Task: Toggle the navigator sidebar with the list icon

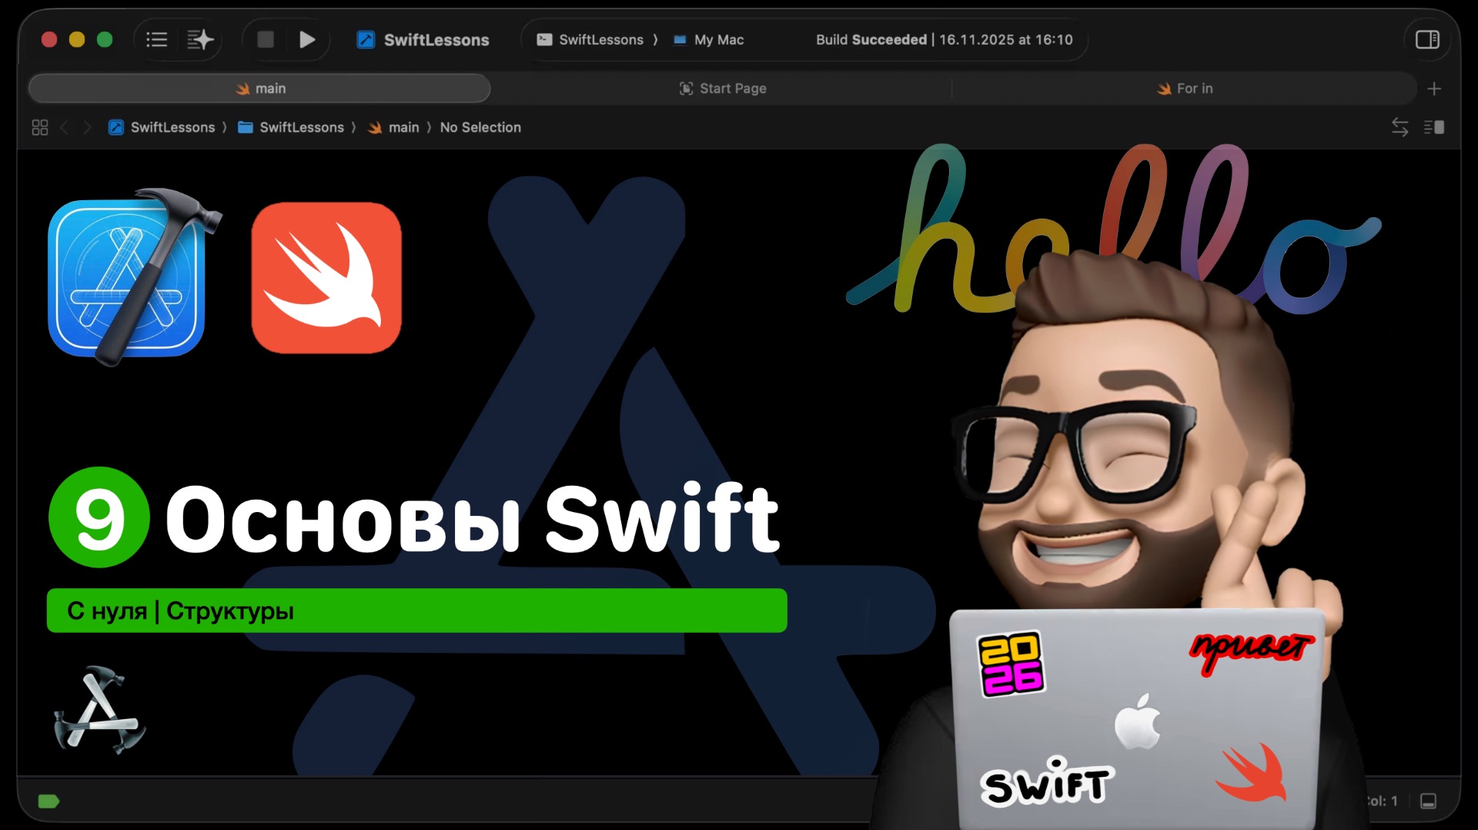Action: pos(156,39)
